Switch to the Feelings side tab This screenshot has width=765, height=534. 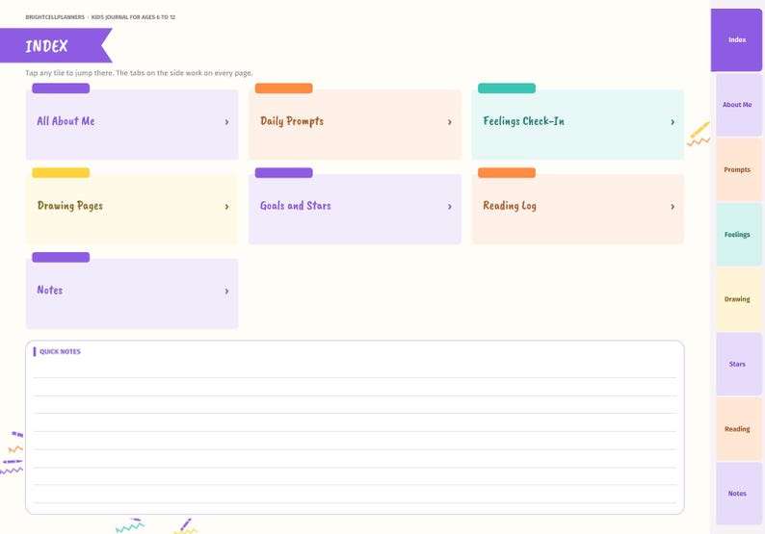(739, 235)
